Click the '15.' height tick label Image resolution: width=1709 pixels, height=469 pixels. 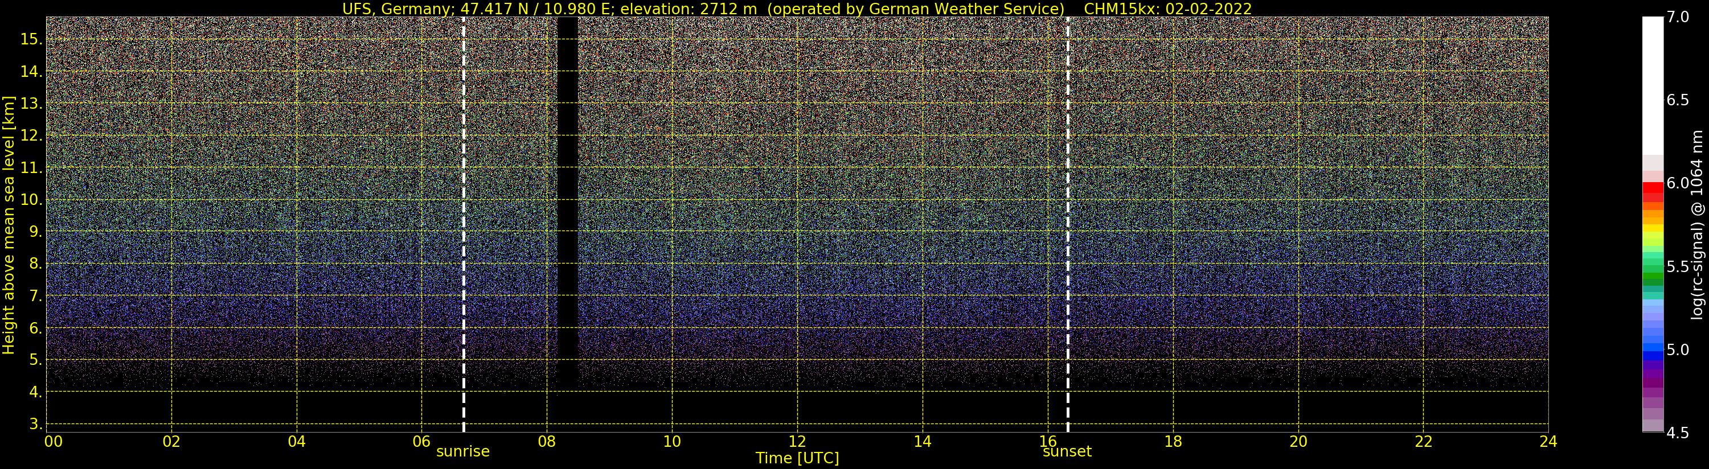tap(31, 39)
